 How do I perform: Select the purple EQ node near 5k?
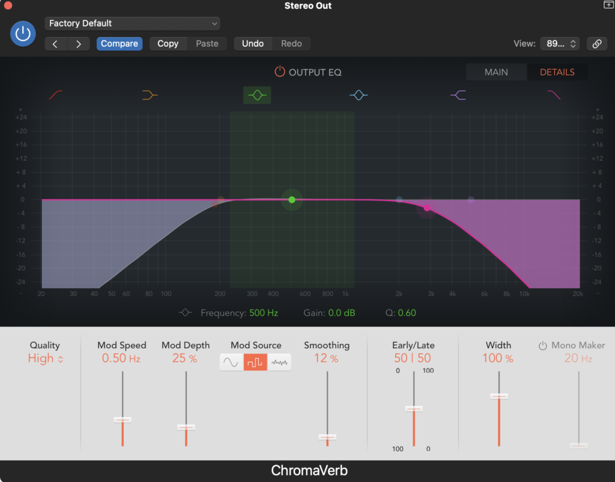coord(471,199)
